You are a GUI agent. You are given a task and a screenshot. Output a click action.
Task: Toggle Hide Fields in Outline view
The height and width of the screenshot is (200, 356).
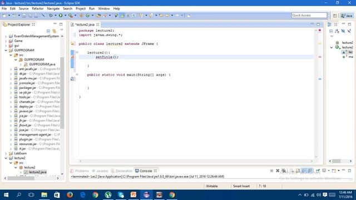point(343,31)
